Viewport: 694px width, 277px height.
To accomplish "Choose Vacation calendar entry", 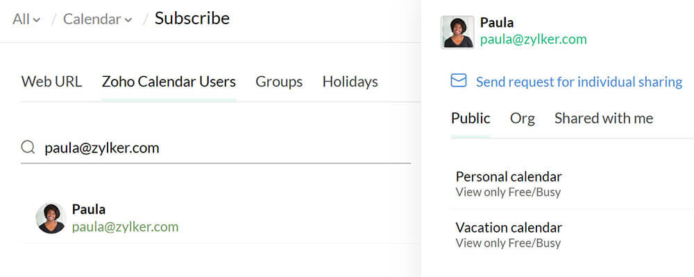I will click(x=509, y=228).
